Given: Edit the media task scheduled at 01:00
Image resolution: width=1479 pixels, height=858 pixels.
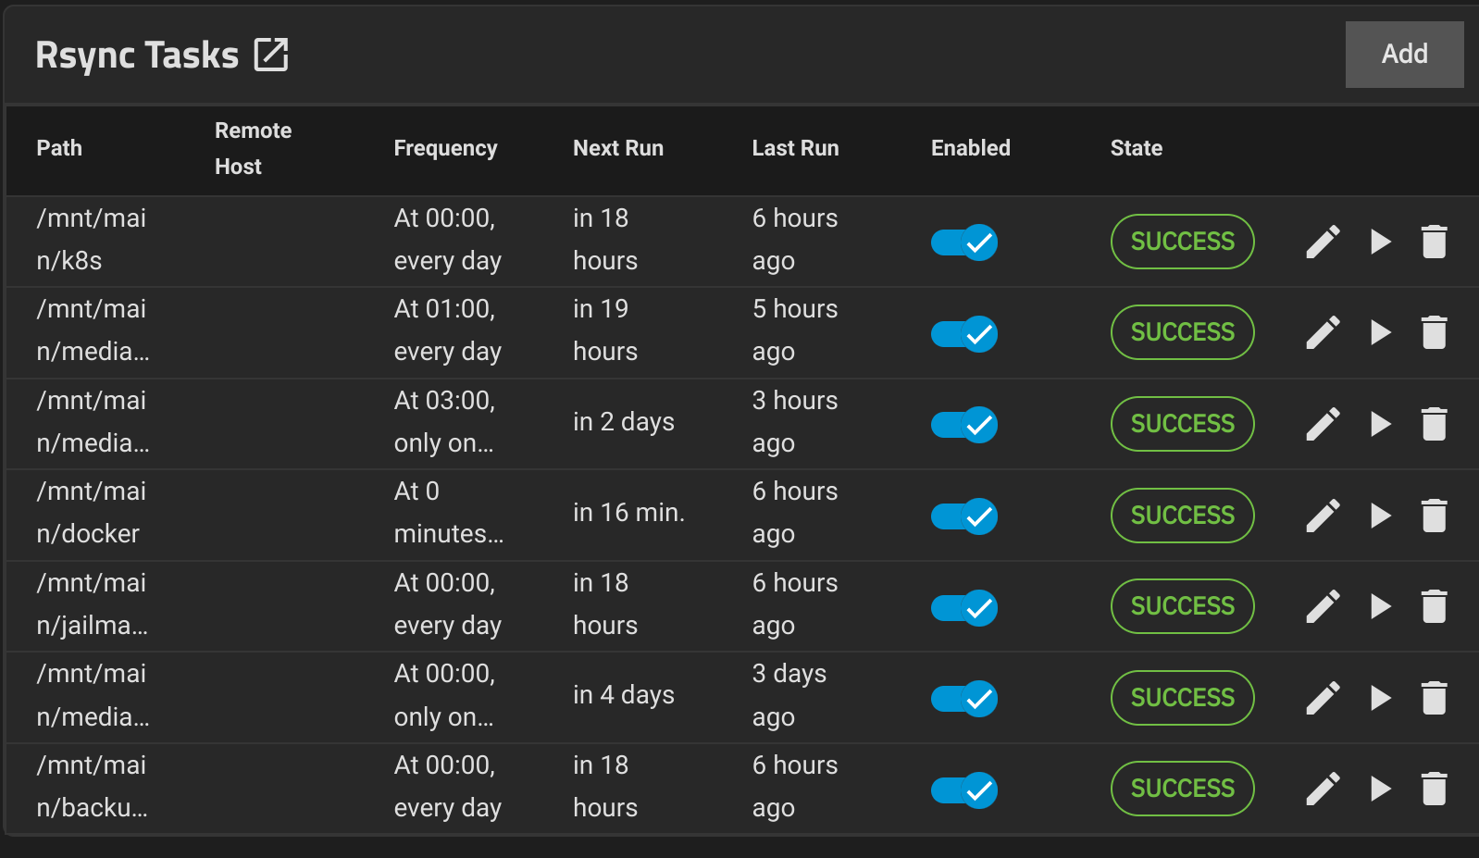Looking at the screenshot, I should (x=1323, y=332).
